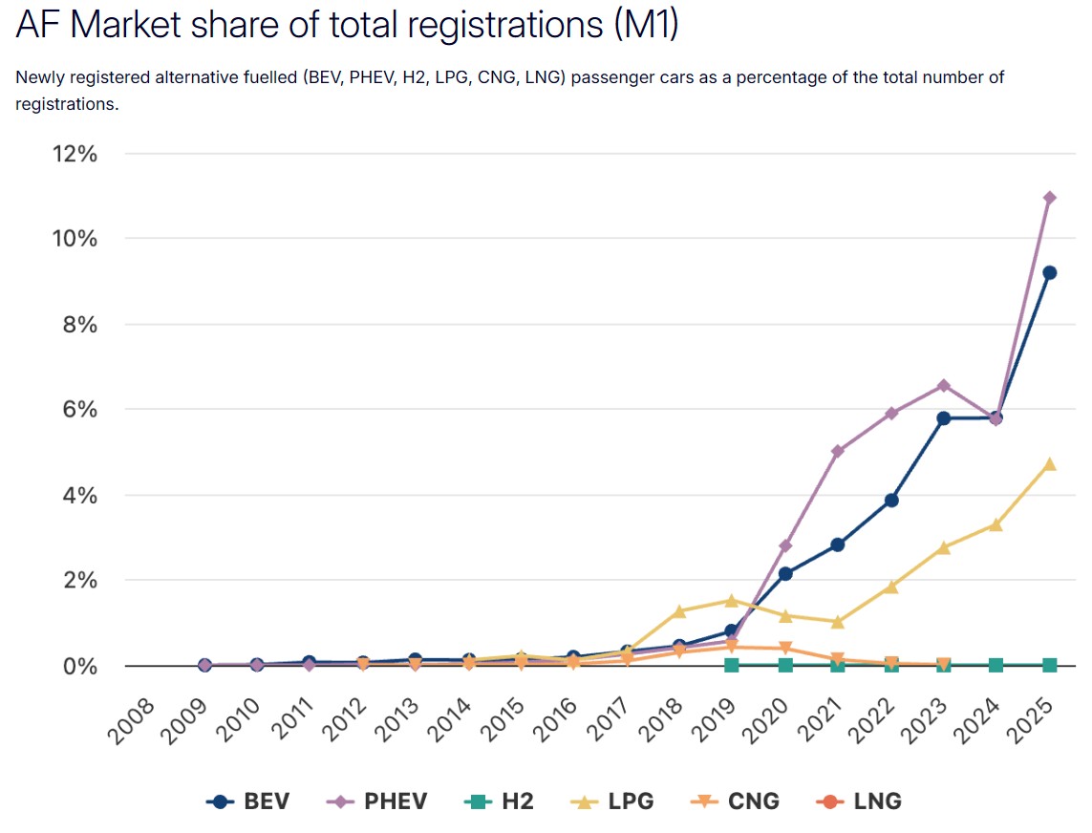Viewport: 1092px width, 833px height.
Task: Click the BEV circle marker for 2022
Action: (x=891, y=500)
